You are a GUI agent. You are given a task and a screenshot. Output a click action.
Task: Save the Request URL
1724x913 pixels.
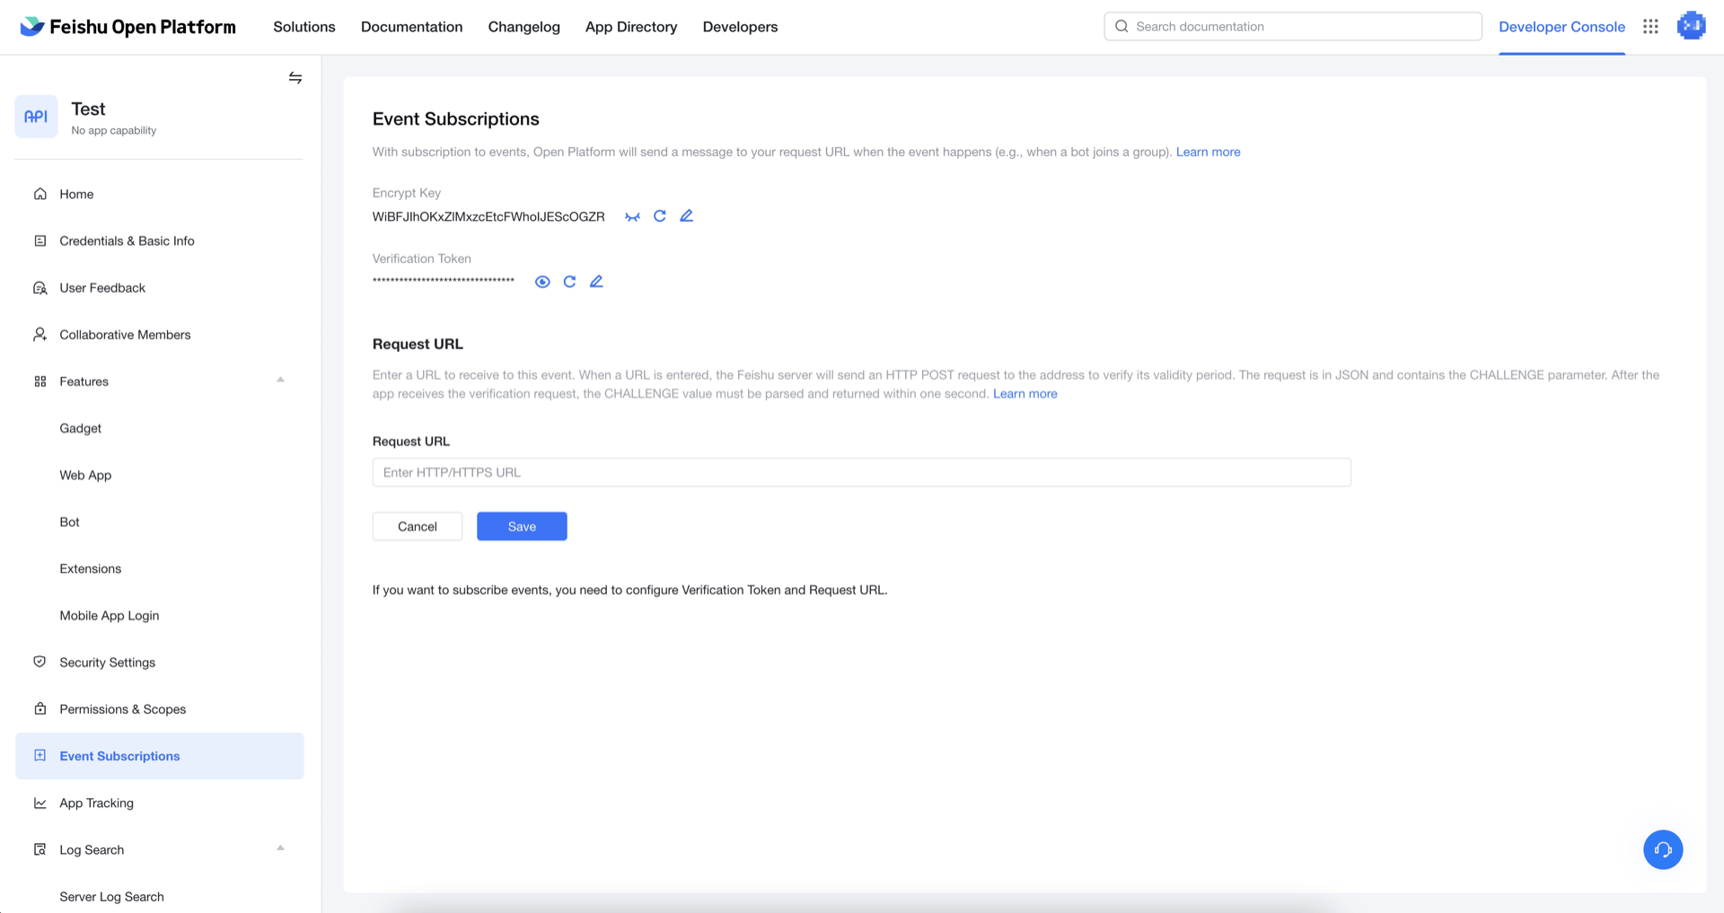[521, 526]
